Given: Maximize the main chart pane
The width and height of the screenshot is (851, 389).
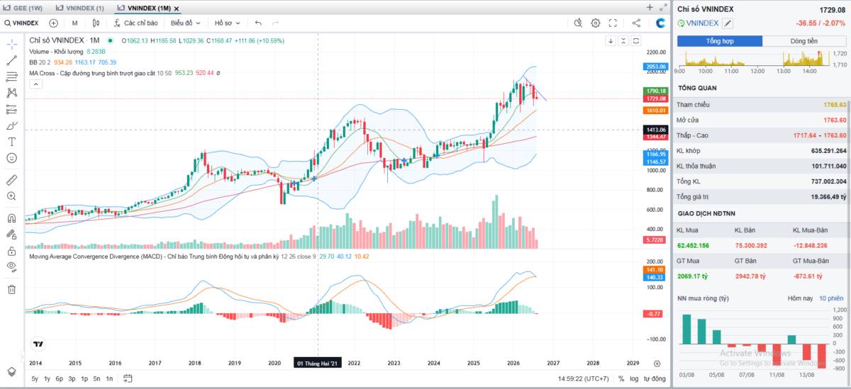Looking at the screenshot, I should coord(636,40).
